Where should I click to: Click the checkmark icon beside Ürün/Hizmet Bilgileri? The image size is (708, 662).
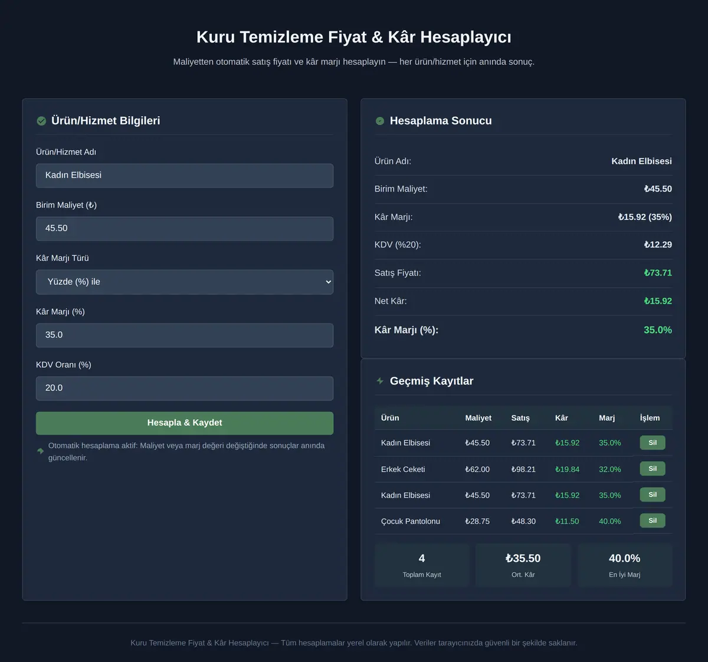click(41, 121)
